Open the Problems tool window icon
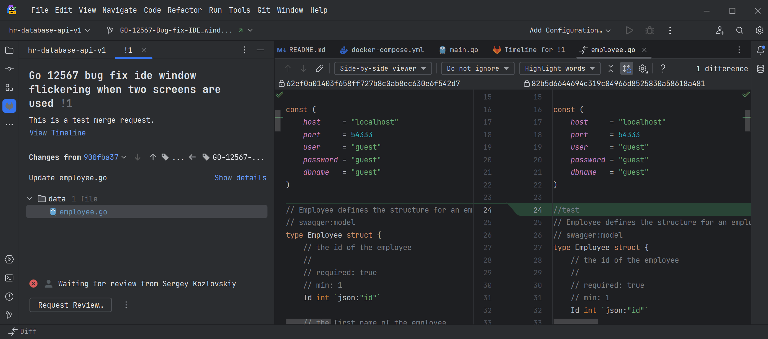This screenshot has width=768, height=339. click(x=9, y=297)
